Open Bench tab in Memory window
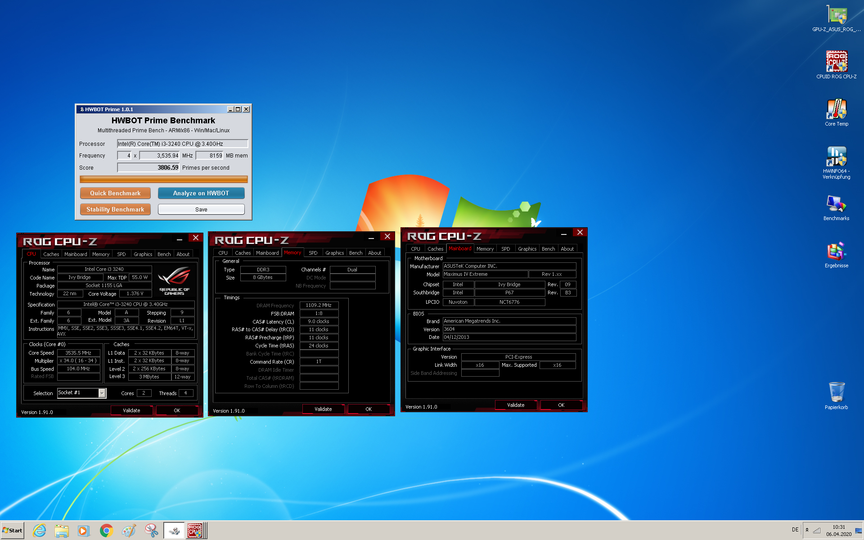The height and width of the screenshot is (540, 864). pos(355,253)
